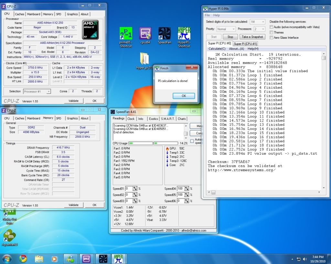Click Validate in top CPU-Z window

[x=73, y=101]
